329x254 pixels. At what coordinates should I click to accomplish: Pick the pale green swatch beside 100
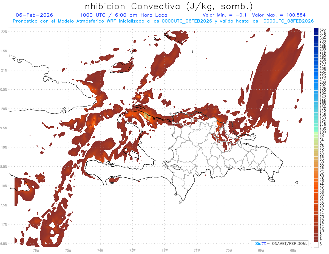tap(316, 133)
